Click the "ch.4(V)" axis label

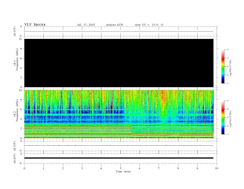point(15,158)
